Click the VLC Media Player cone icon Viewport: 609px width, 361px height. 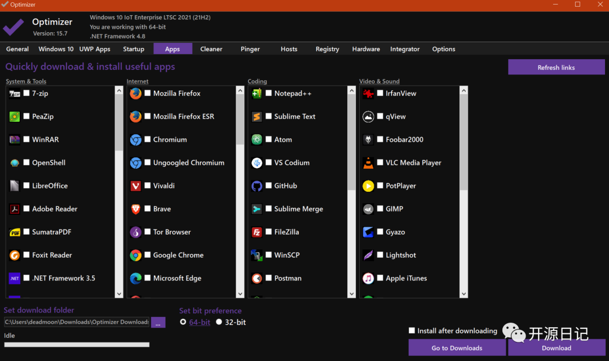tap(368, 163)
